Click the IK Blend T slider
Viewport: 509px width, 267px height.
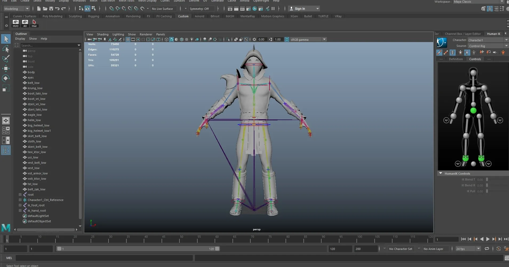click(x=487, y=179)
